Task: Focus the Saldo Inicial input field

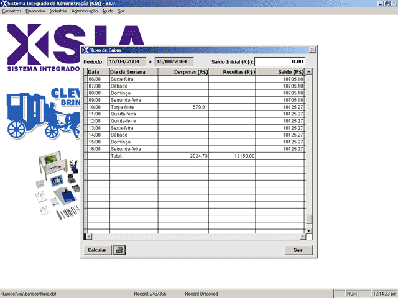Action: 280,61
